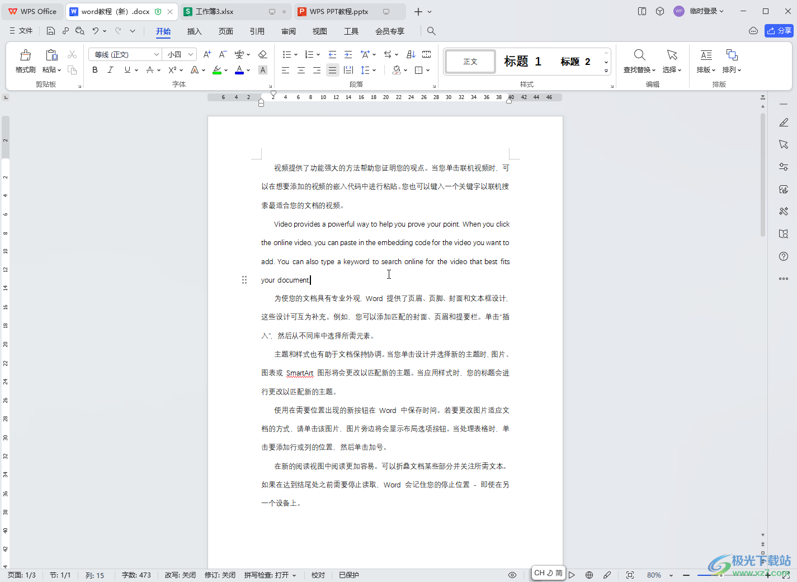This screenshot has height=582, width=797.
Task: Click the center alignment icon
Action: point(301,70)
